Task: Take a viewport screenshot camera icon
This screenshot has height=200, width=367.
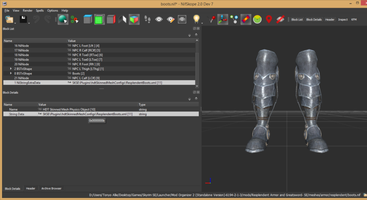Action: (182, 19)
